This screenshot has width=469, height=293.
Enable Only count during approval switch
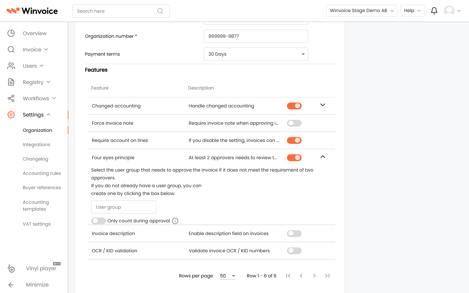[98, 221]
